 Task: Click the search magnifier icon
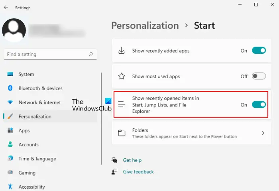91,54
